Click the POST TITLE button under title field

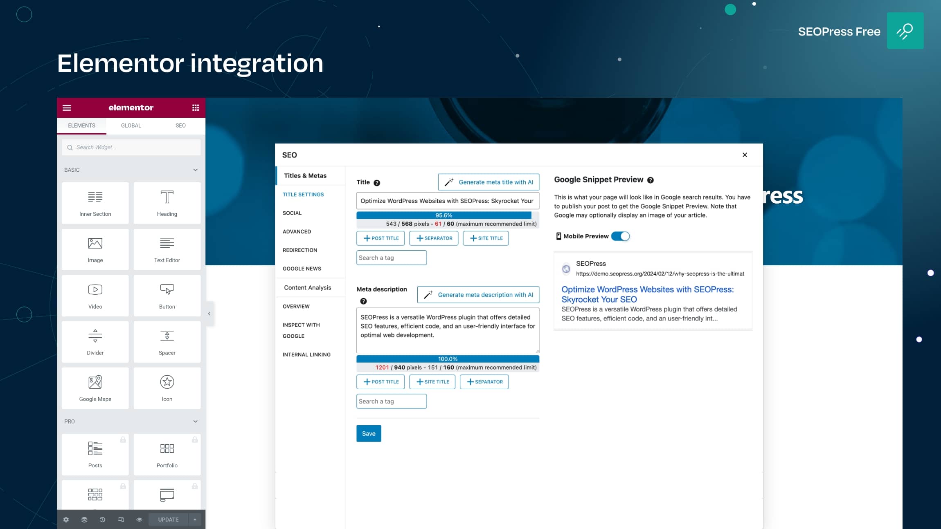(x=381, y=238)
